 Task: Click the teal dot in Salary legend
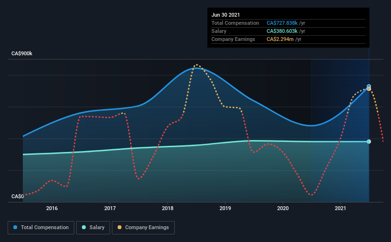pyautogui.click(x=84, y=227)
